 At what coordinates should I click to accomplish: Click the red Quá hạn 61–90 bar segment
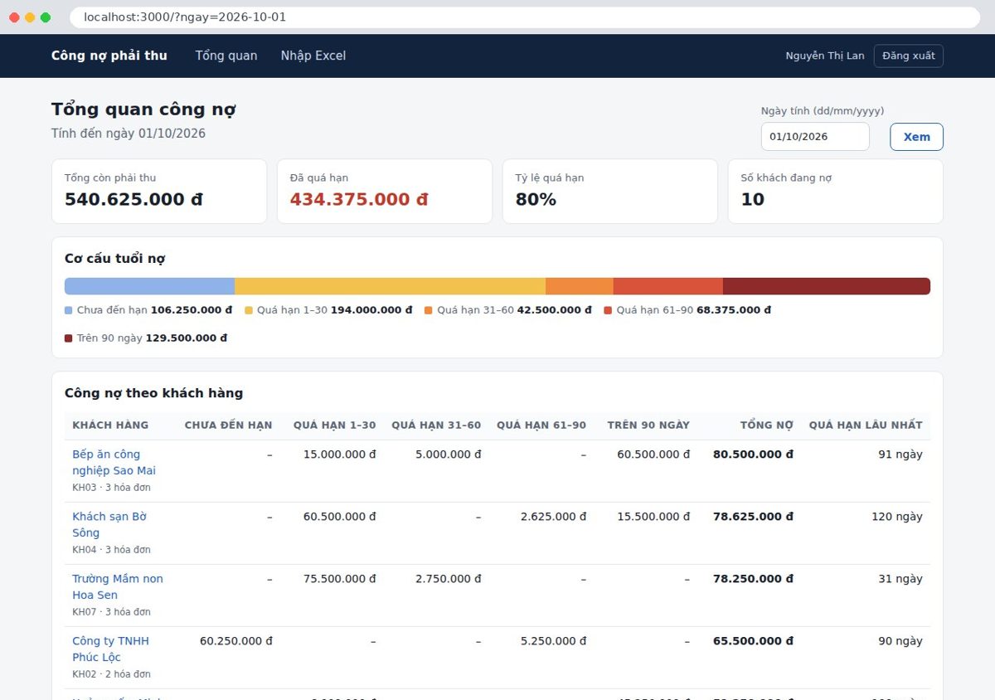pos(668,286)
